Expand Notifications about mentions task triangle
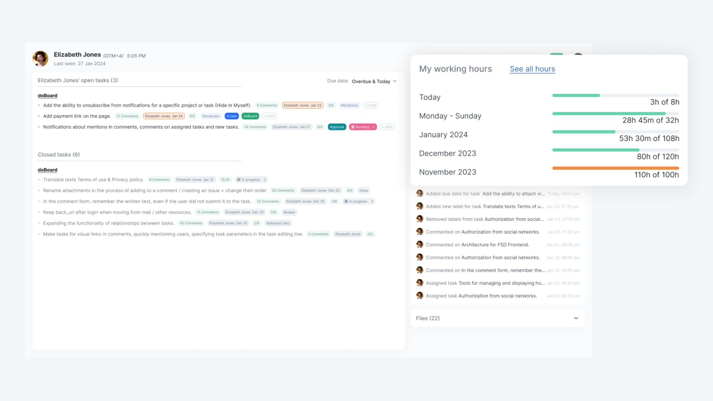This screenshot has width=713, height=401. click(39, 127)
